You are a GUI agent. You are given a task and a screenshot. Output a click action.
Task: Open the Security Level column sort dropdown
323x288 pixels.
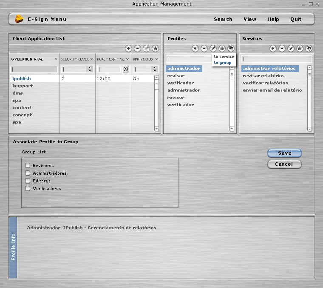tap(92, 59)
